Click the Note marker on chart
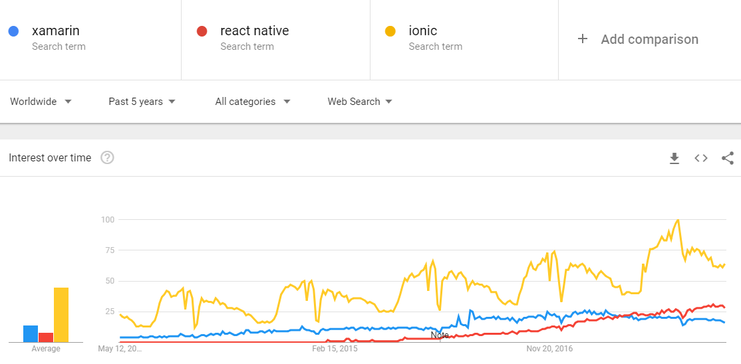This screenshot has height=364, width=741. pyautogui.click(x=439, y=335)
